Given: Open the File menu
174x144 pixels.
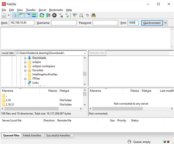Looking at the screenshot, I should tap(4, 10).
